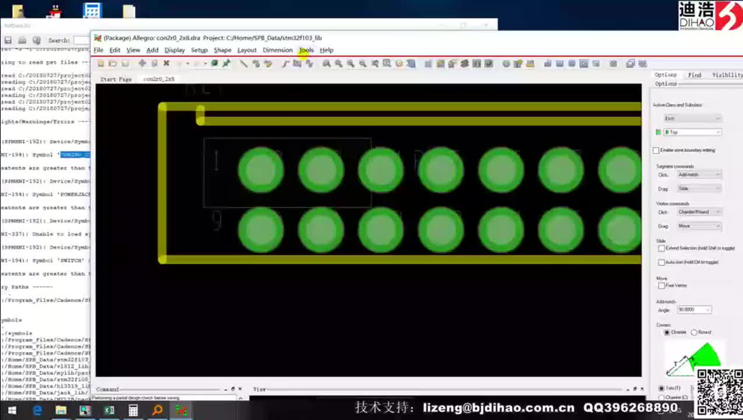The image size is (743, 420).
Task: Click the checkmark toolbar icon
Action: (613, 64)
